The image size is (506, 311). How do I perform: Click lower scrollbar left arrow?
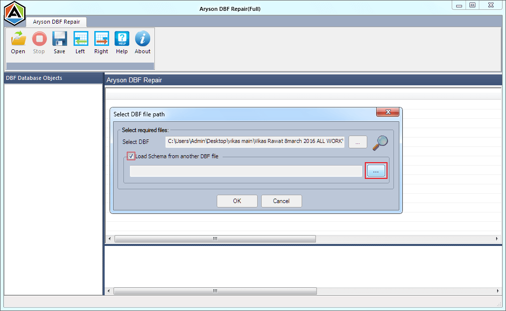click(109, 291)
